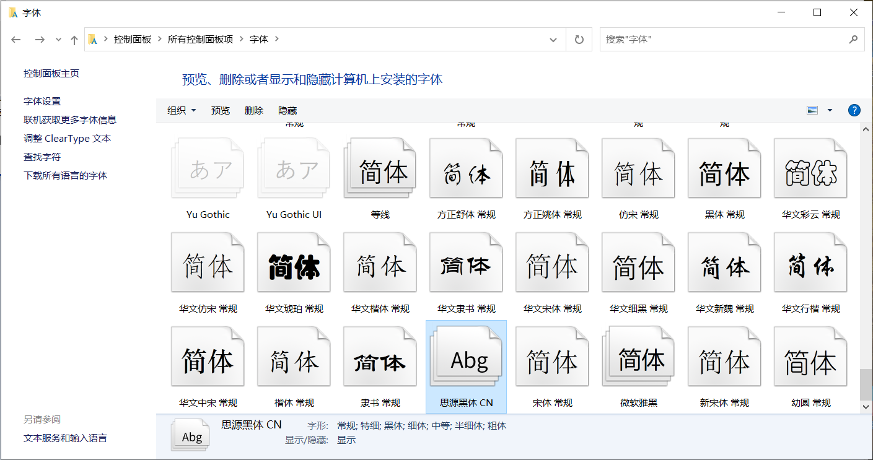Select the 华文楷体 常规 font icon

[x=380, y=263]
